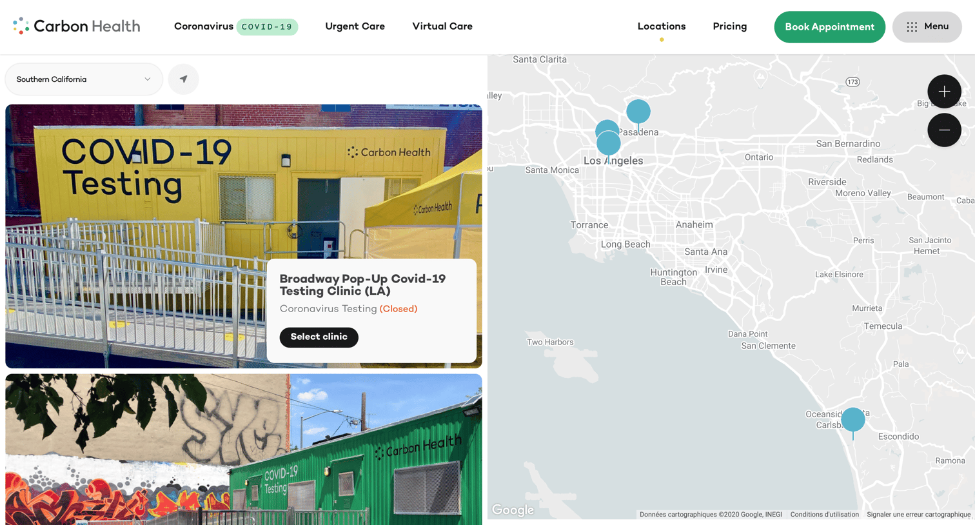Go to Urgent Care
This screenshot has width=975, height=525.
[355, 26]
